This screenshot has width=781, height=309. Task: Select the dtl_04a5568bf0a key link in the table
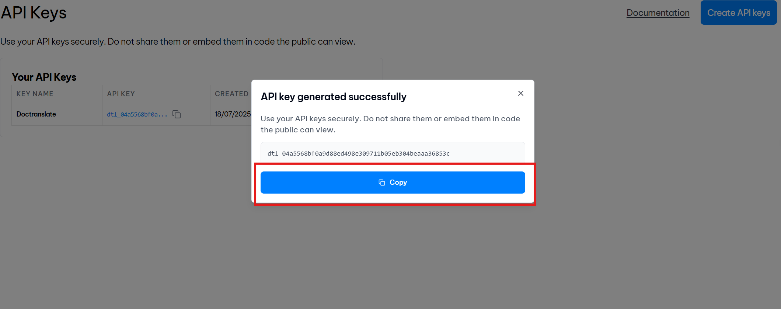click(x=136, y=114)
